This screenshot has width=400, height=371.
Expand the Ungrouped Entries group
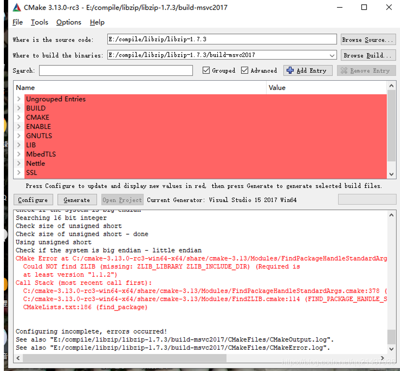coord(19,99)
